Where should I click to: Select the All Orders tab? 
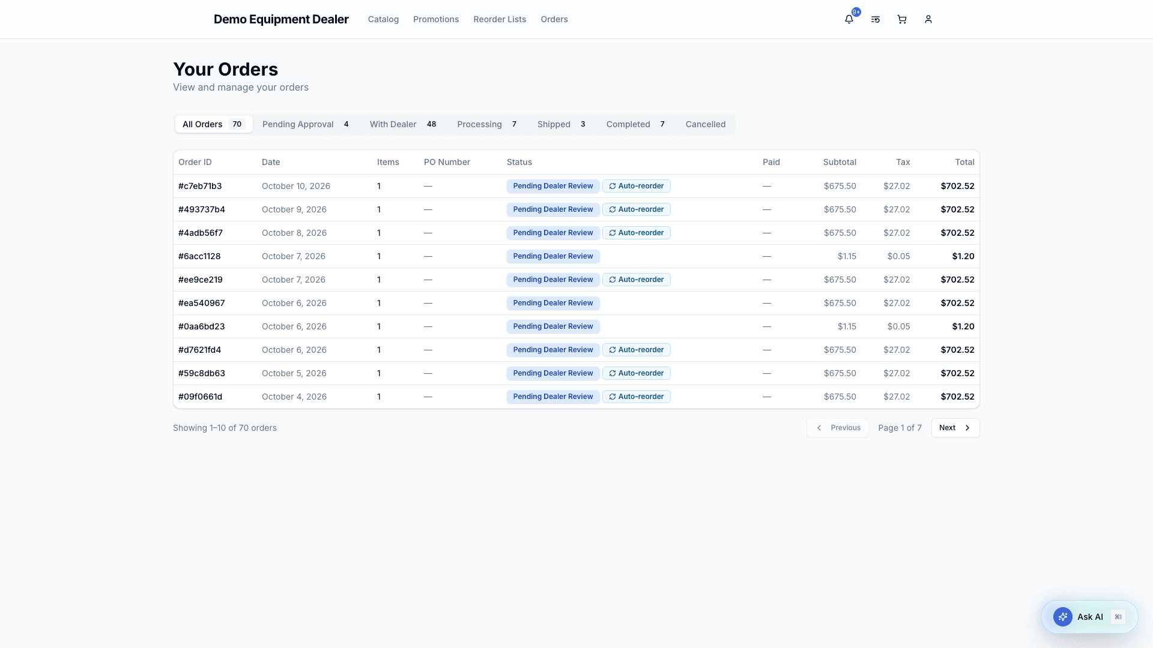pyautogui.click(x=214, y=124)
